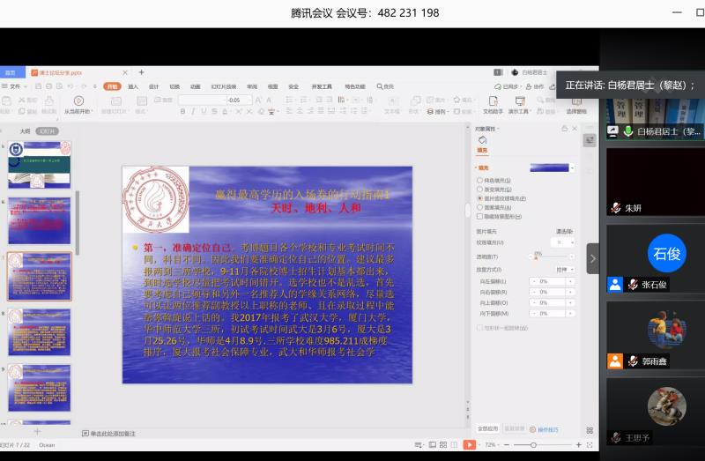Click the Bold formatting icon

point(182,112)
